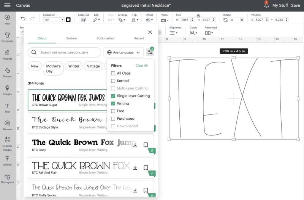This screenshot has width=304, height=200.
Task: Expand the Curve dropdown
Action: tap(193, 33)
